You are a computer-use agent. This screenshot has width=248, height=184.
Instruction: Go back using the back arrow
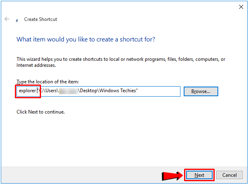coord(7,19)
